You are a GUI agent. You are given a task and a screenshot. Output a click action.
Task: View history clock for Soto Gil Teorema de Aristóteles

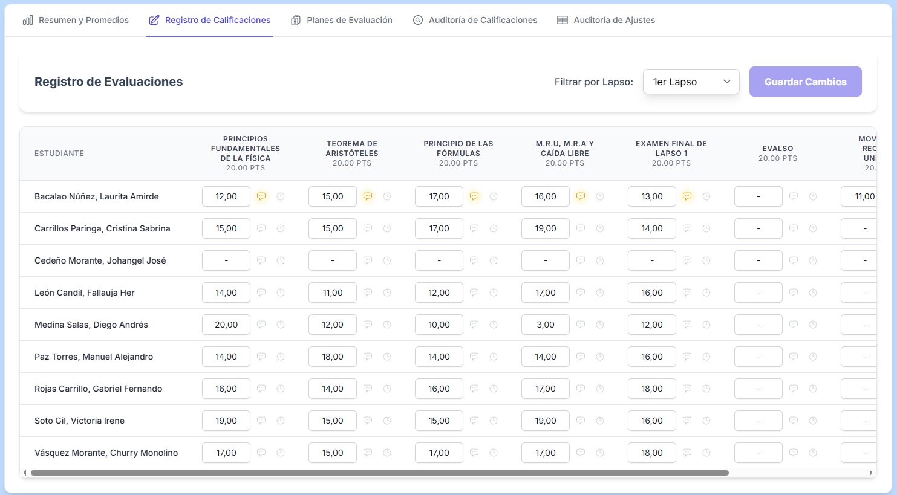click(387, 421)
